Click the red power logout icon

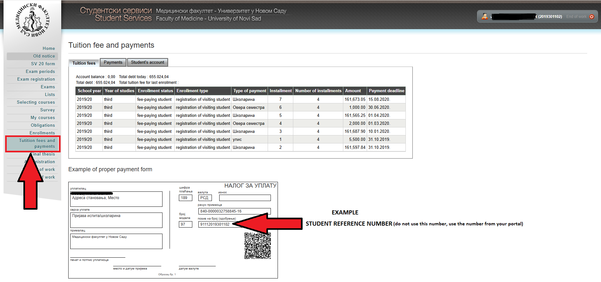(592, 17)
